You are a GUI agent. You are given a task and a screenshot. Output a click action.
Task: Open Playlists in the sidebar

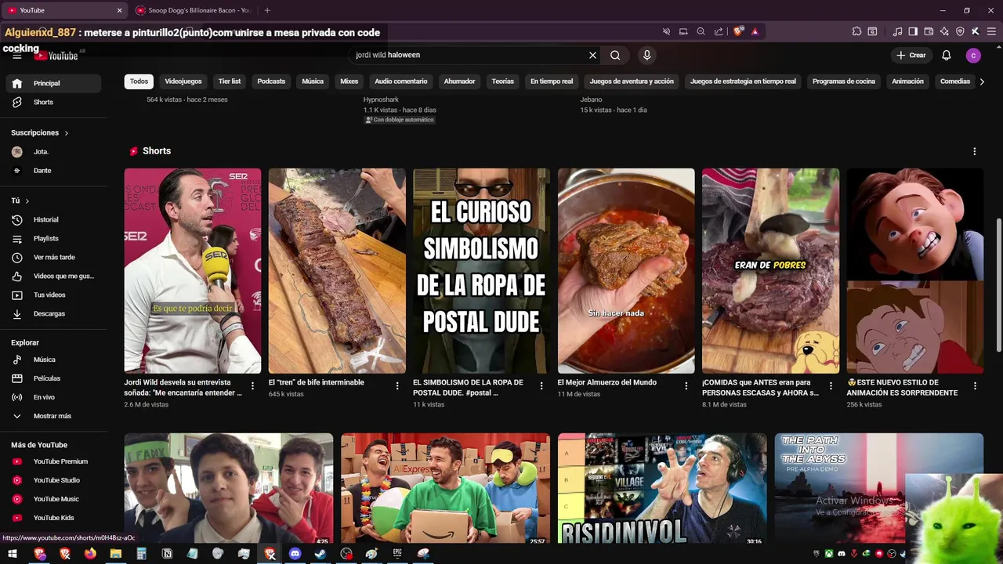click(x=53, y=238)
